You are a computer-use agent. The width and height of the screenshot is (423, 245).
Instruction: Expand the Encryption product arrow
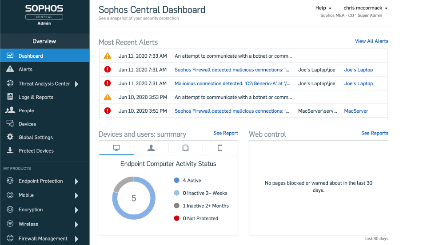coord(76,210)
